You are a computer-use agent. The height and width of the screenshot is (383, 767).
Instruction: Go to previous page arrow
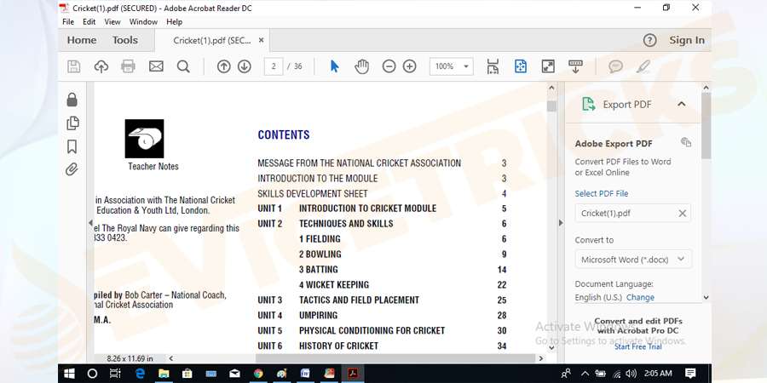pyautogui.click(x=223, y=66)
